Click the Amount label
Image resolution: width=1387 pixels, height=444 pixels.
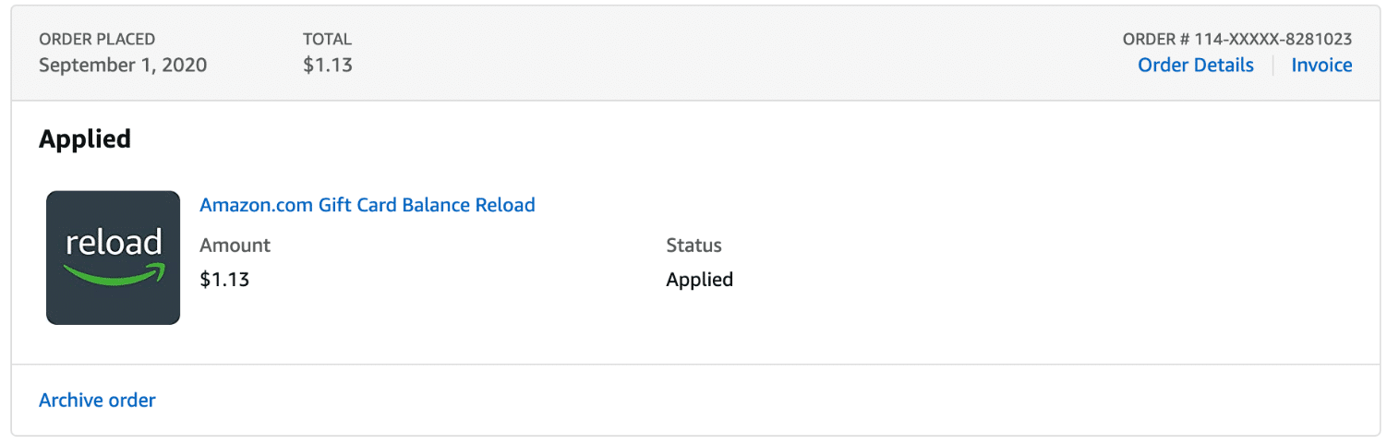point(235,246)
